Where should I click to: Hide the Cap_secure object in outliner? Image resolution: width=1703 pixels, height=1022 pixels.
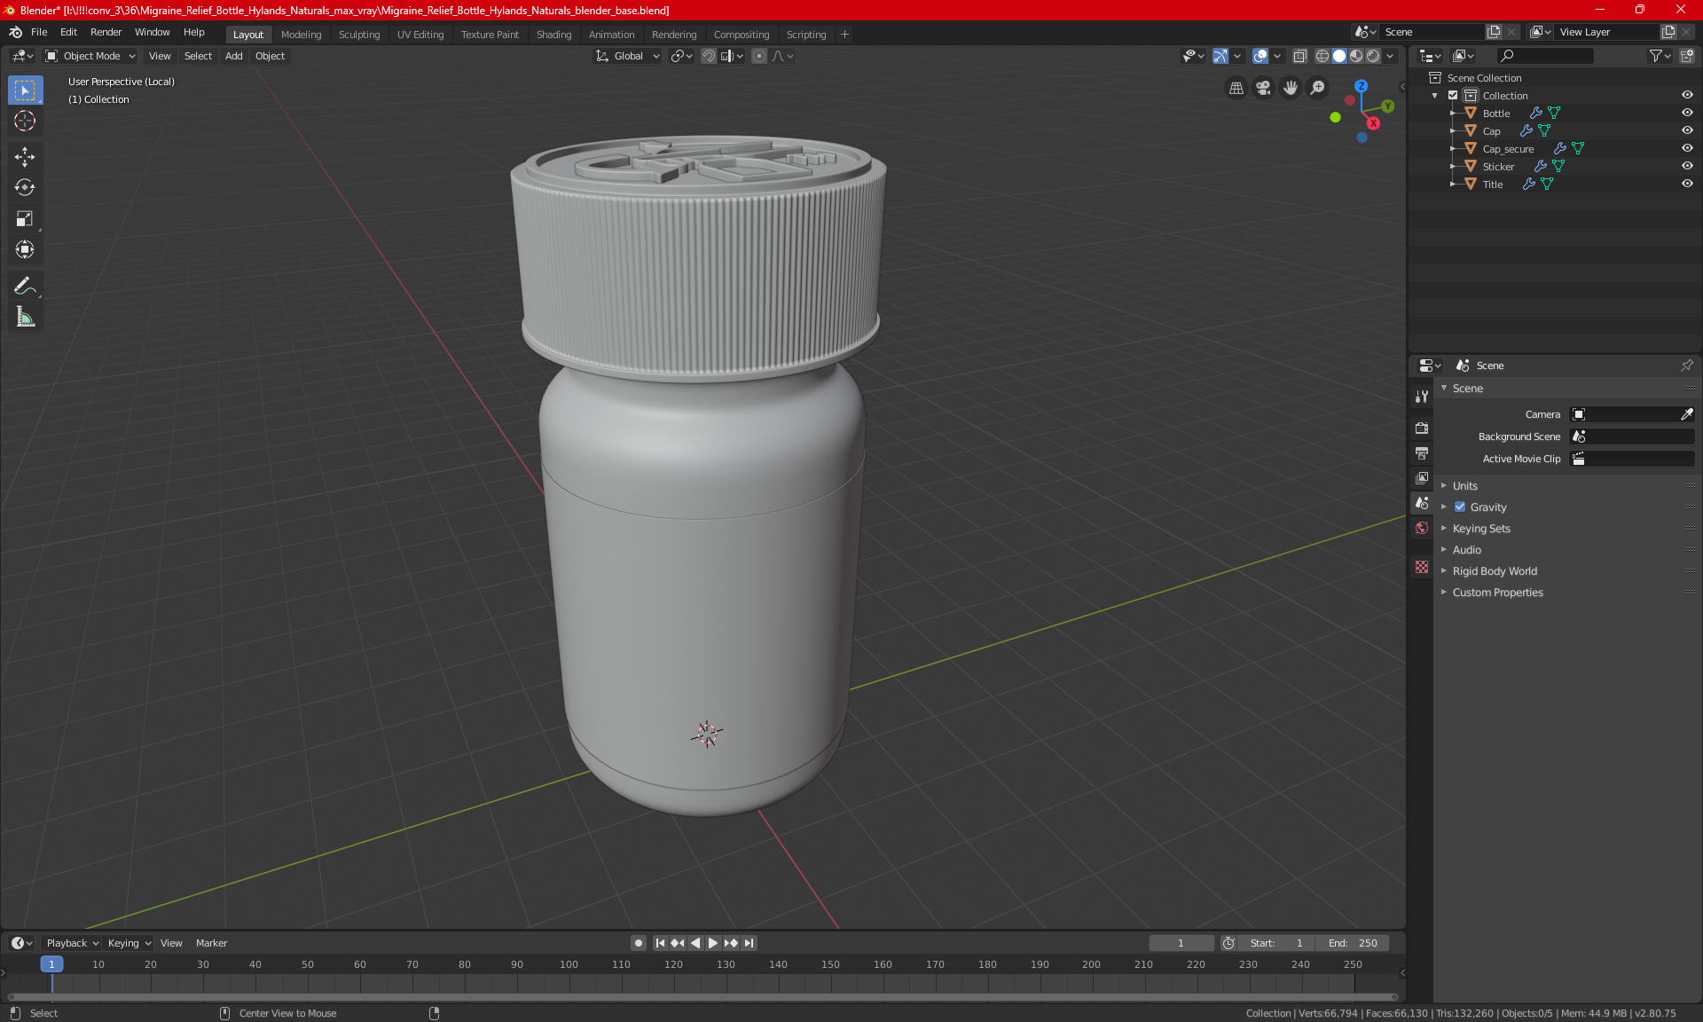(1686, 148)
